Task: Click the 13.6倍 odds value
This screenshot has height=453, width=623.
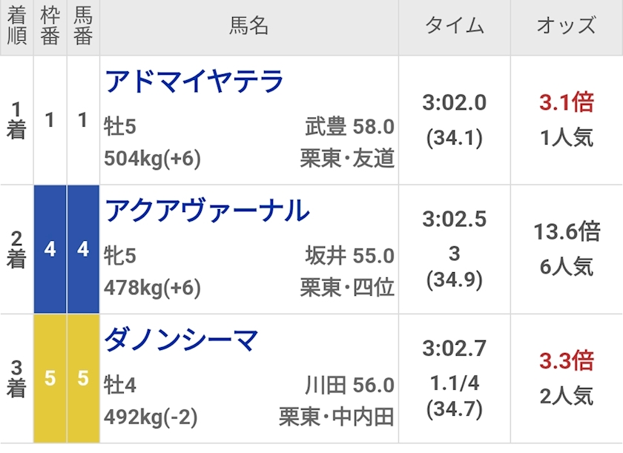Action: pyautogui.click(x=566, y=232)
